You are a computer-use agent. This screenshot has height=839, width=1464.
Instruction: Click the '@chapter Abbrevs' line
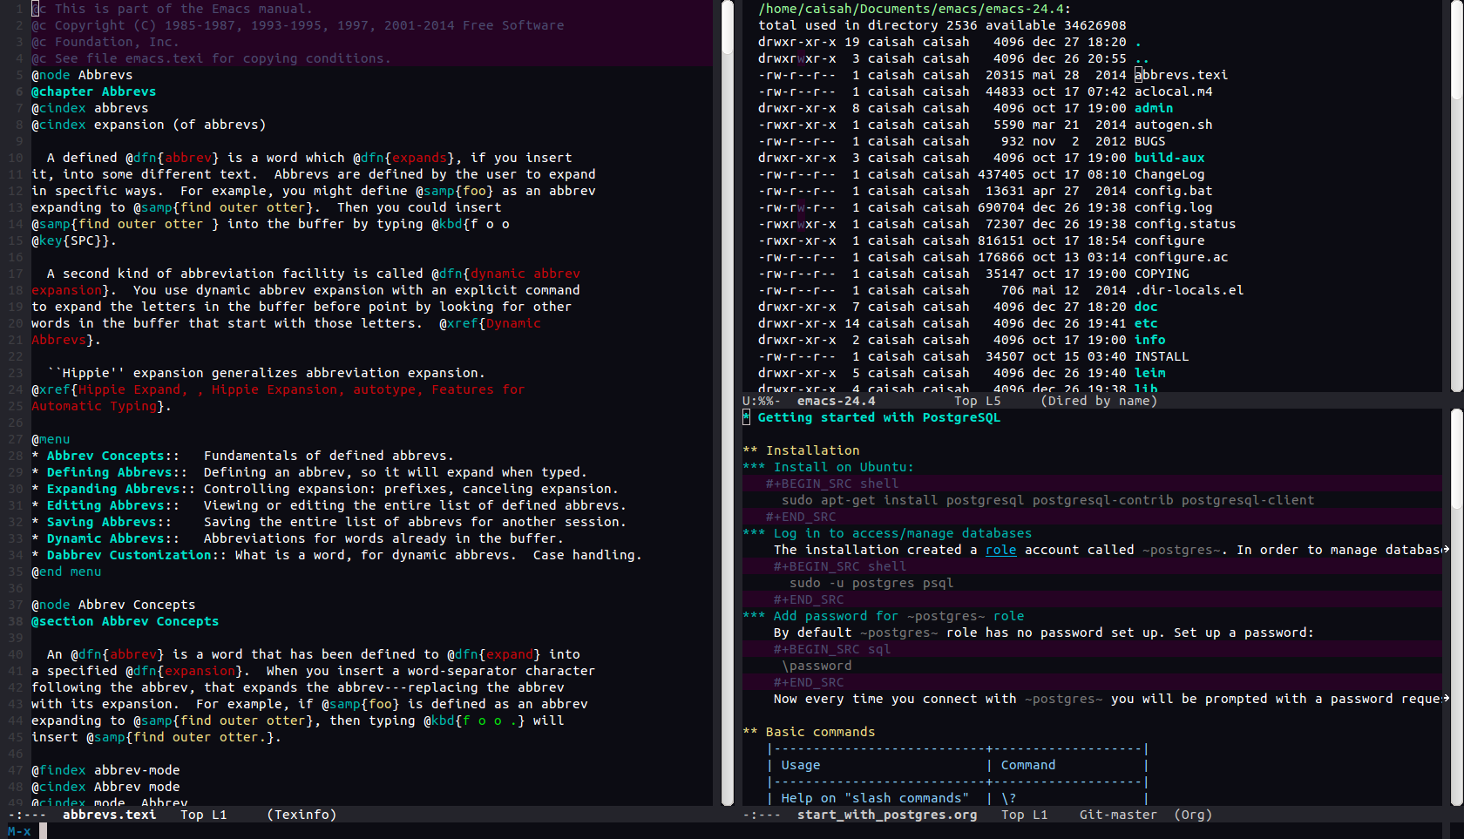click(x=93, y=91)
